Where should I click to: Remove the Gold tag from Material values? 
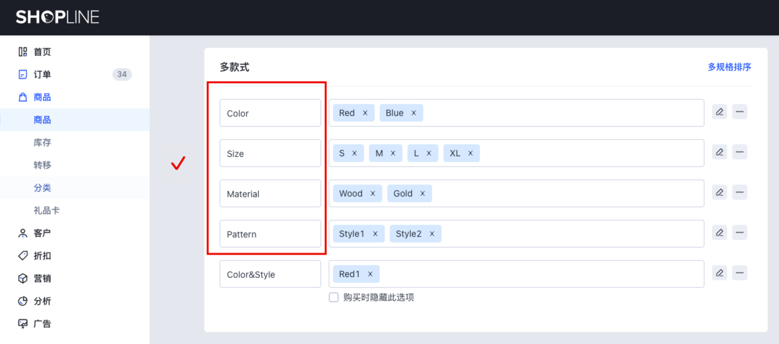423,193
